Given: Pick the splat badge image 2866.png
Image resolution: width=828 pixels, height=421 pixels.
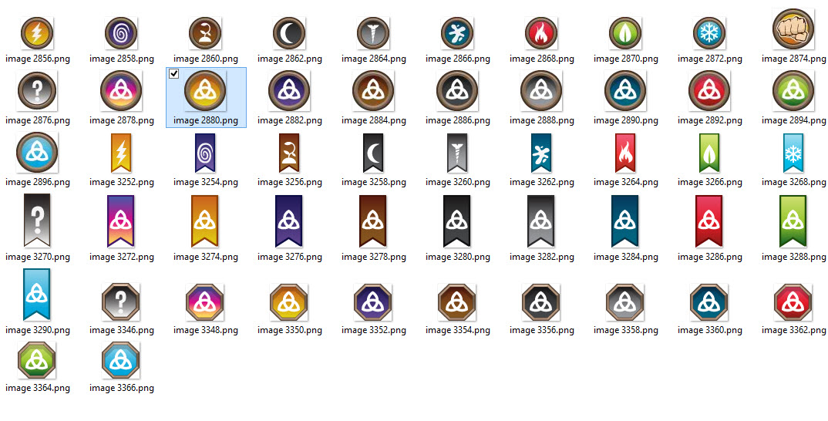Looking at the screenshot, I should click(456, 33).
